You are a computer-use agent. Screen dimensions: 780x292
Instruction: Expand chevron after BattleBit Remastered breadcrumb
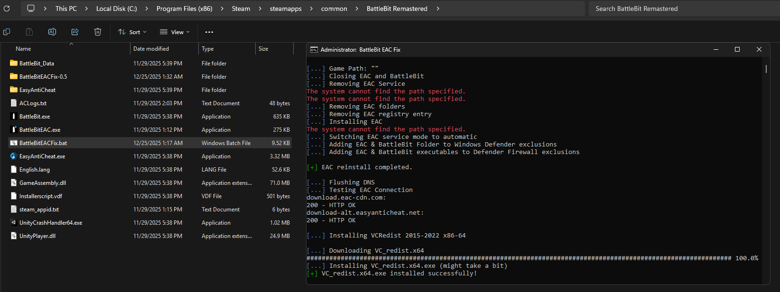[x=437, y=9]
